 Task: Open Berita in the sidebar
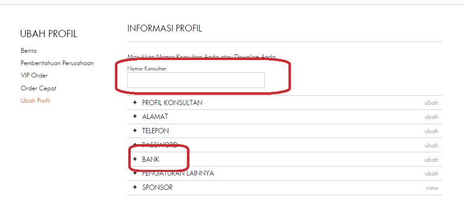(x=29, y=50)
